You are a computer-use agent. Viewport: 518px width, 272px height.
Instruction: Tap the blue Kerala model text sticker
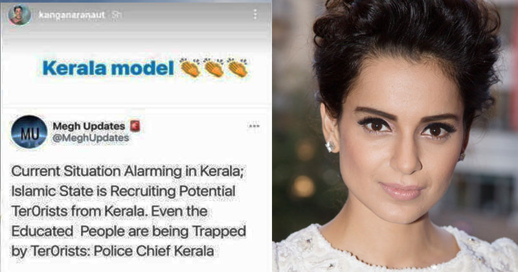click(108, 69)
